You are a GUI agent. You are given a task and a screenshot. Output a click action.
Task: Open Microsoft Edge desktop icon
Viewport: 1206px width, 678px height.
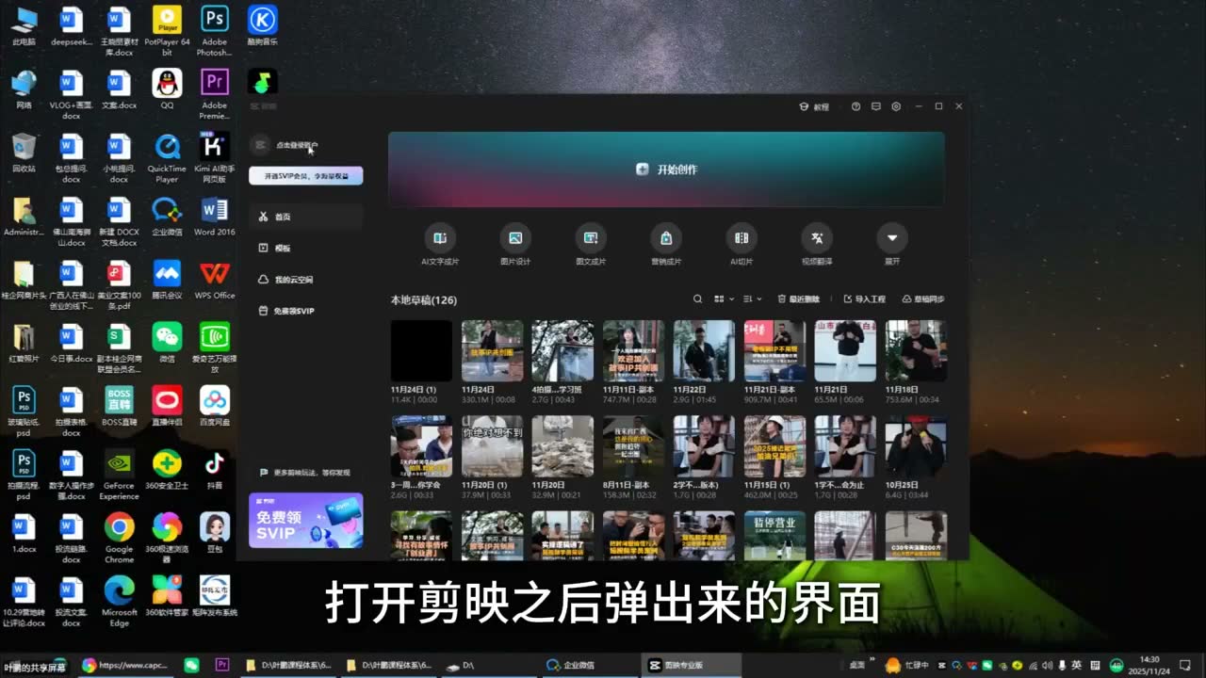[119, 602]
